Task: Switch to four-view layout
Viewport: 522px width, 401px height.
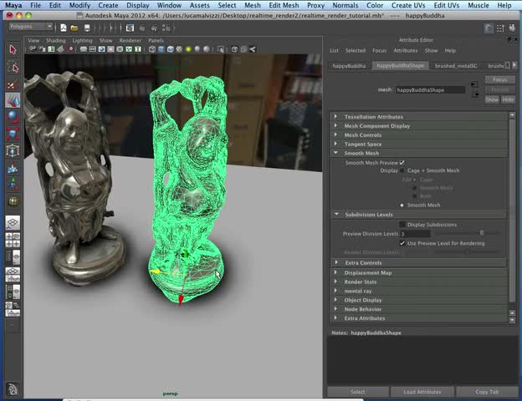Action: [x=13, y=240]
